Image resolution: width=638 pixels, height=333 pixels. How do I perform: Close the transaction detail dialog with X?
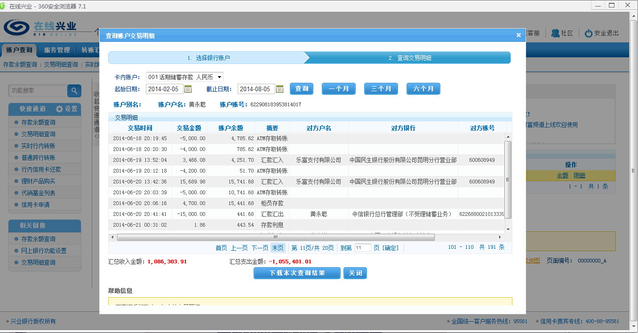click(518, 35)
